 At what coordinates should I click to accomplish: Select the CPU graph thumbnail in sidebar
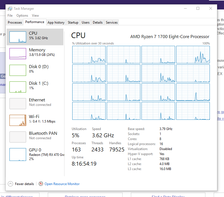click(18, 37)
